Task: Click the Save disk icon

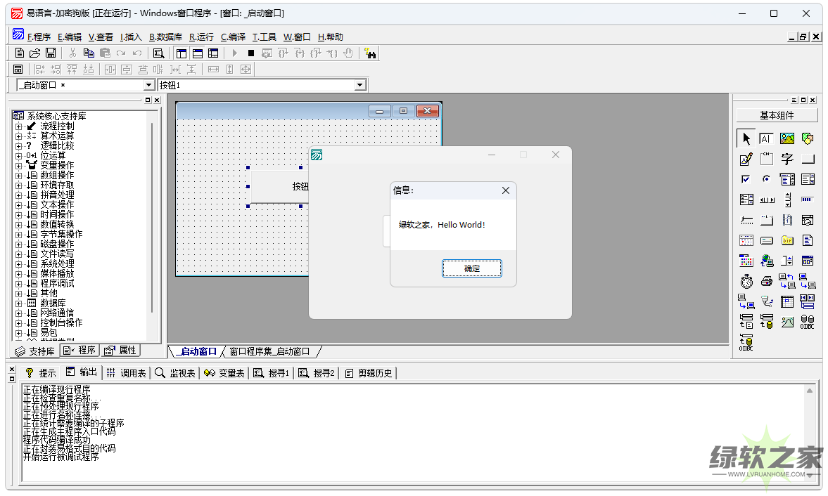Action: (51, 53)
